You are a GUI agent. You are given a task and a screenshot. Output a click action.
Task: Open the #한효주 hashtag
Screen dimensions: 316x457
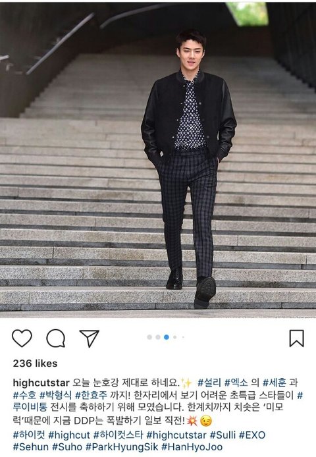coord(91,395)
